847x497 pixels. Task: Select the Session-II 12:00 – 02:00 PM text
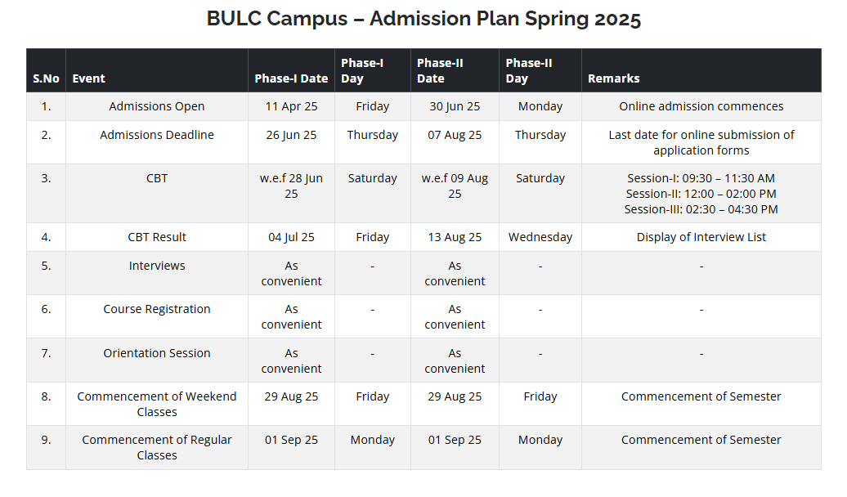(x=701, y=194)
